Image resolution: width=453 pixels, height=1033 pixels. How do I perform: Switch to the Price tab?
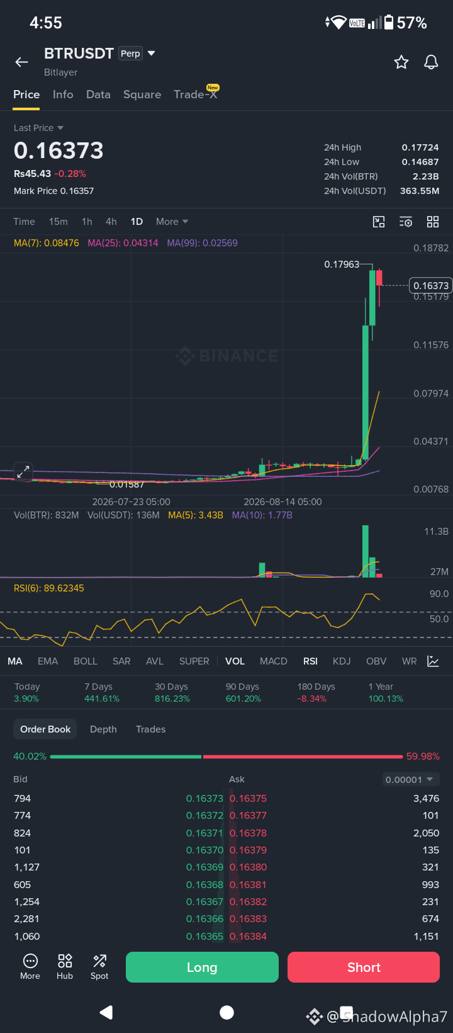tap(26, 94)
